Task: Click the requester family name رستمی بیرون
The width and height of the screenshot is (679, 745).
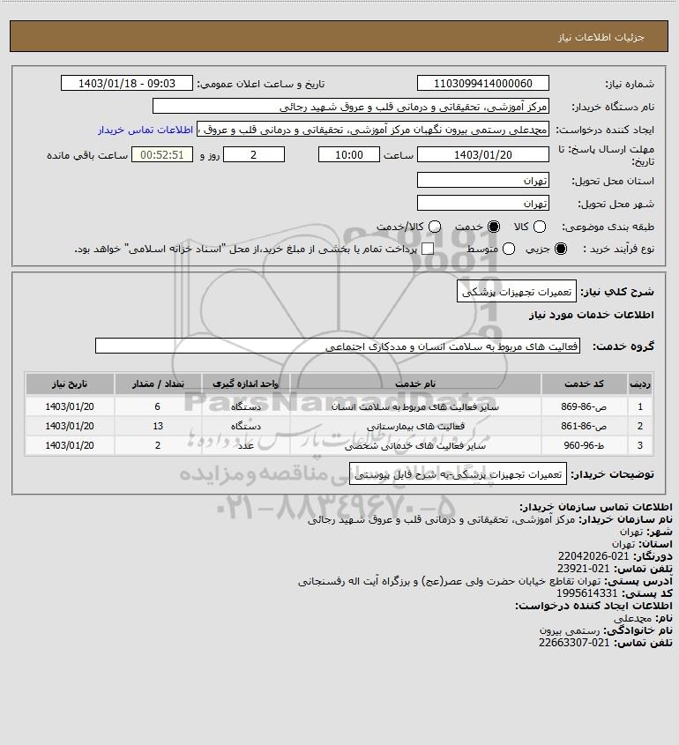Action: pyautogui.click(x=570, y=630)
